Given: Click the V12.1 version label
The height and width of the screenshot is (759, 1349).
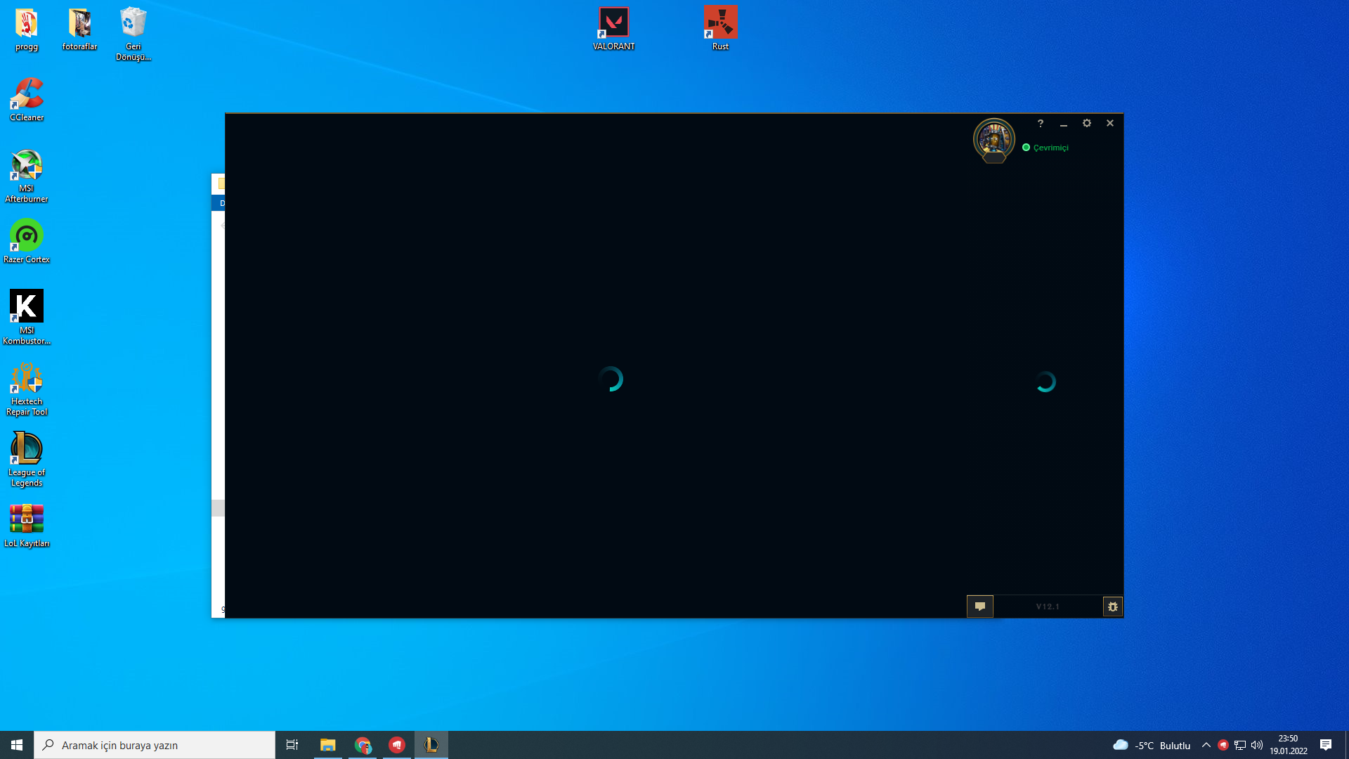Looking at the screenshot, I should coord(1047,606).
